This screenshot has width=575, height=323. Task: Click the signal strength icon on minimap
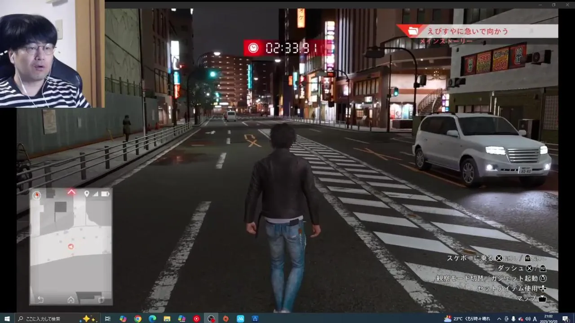pyautogui.click(x=96, y=194)
